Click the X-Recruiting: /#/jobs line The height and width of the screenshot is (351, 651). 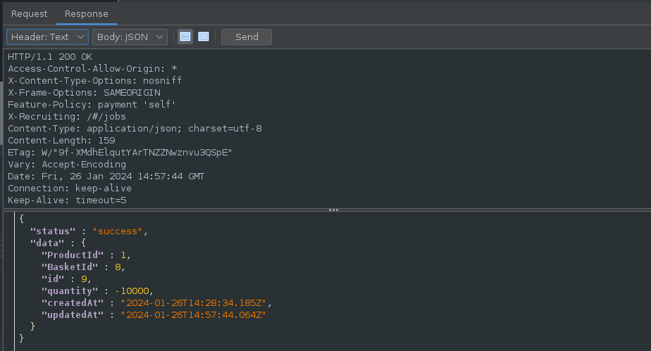67,117
